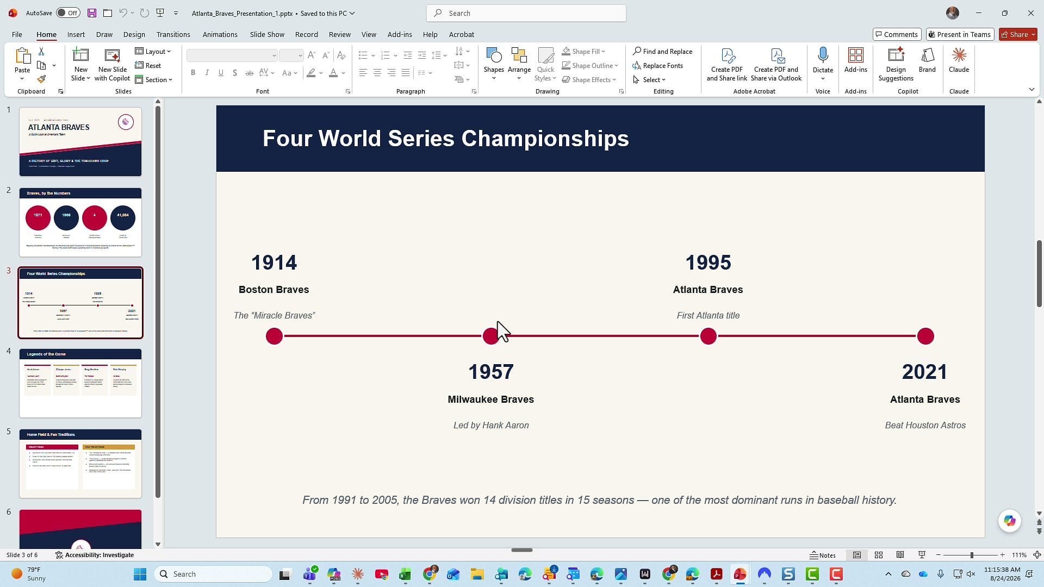This screenshot has height=587, width=1044.
Task: Expand the Layout dropdown
Action: pos(153,51)
